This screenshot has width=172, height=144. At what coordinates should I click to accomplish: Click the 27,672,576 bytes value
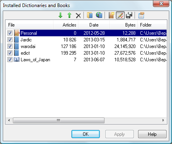point(125,53)
